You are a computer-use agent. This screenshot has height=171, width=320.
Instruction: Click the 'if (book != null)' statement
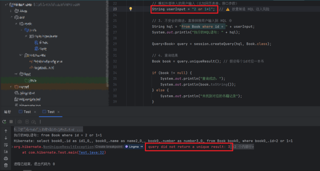click(172, 73)
